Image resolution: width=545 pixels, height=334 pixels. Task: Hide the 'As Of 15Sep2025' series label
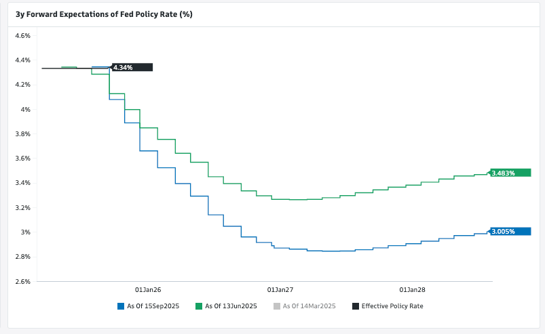[x=155, y=306]
